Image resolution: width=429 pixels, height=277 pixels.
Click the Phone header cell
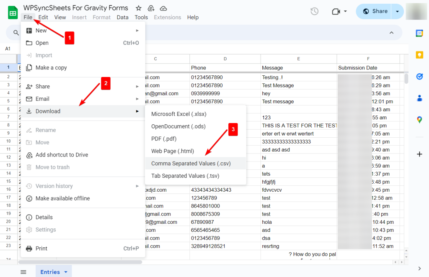225,68
